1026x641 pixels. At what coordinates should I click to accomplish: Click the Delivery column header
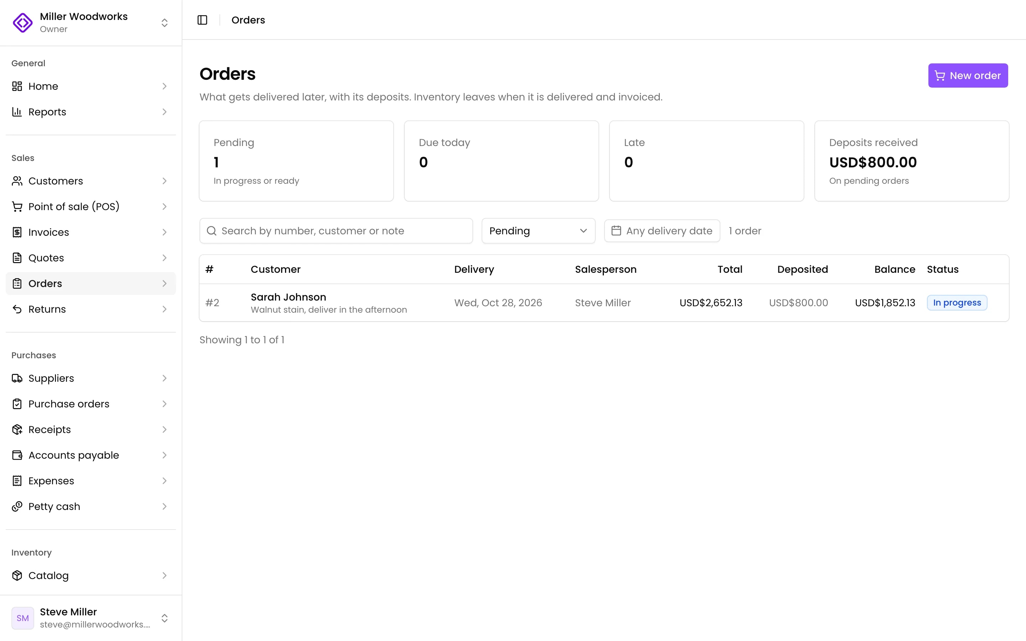[474, 269]
